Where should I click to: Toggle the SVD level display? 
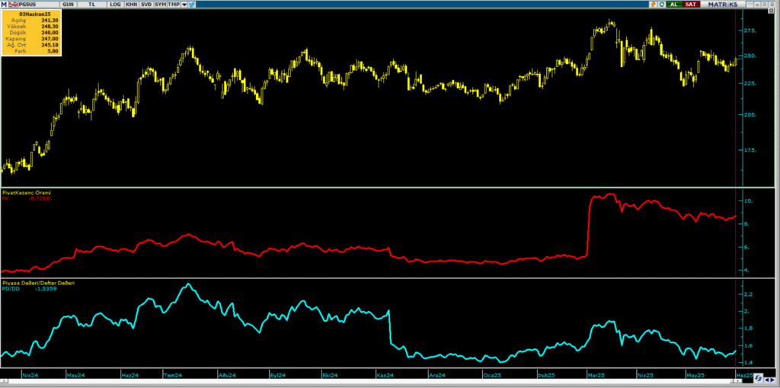[145, 5]
